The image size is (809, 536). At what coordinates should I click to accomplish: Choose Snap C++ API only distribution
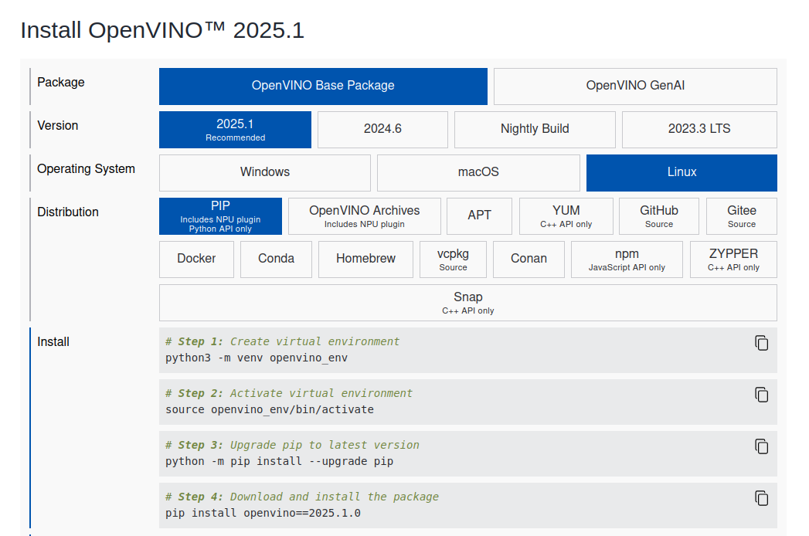468,303
